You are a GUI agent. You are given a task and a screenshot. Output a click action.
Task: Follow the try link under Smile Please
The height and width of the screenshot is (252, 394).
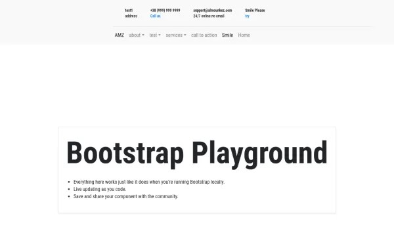coord(248,16)
